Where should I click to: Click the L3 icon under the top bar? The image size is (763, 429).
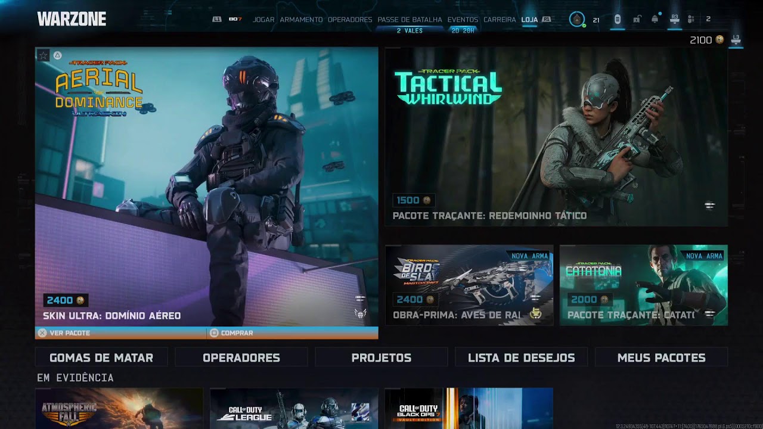(736, 39)
